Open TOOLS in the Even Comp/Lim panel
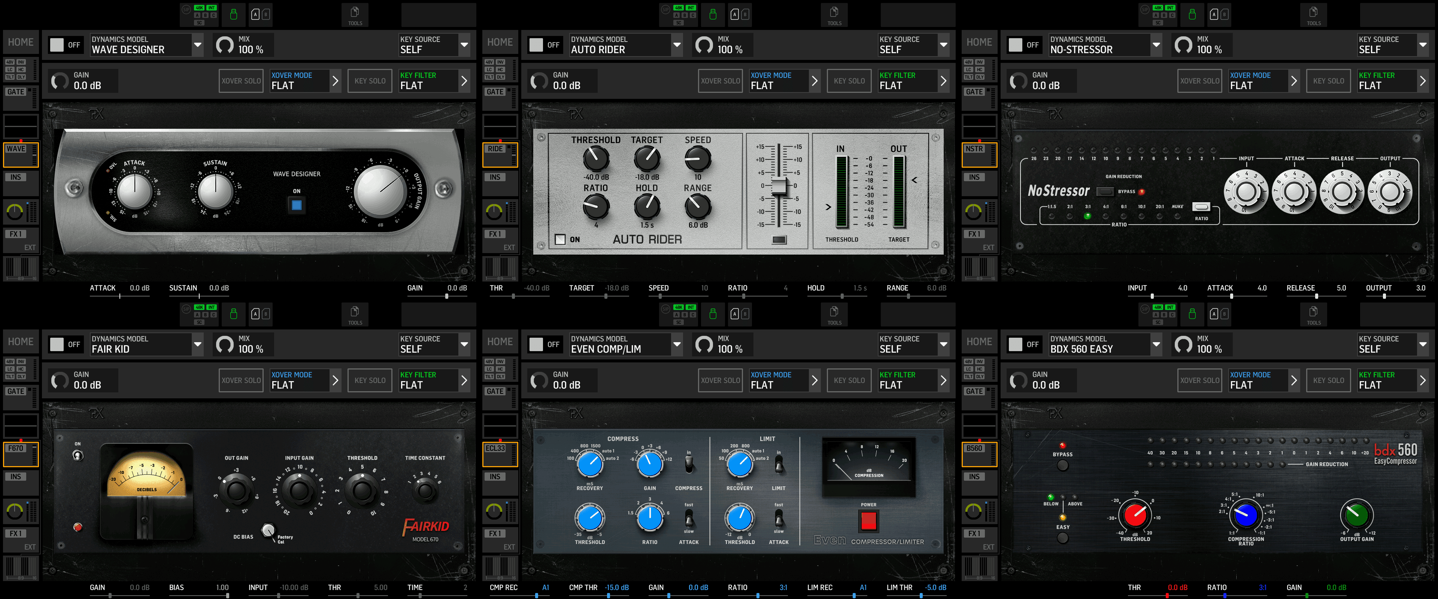 834,314
